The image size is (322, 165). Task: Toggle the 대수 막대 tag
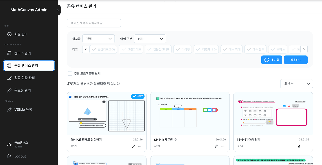232,49
